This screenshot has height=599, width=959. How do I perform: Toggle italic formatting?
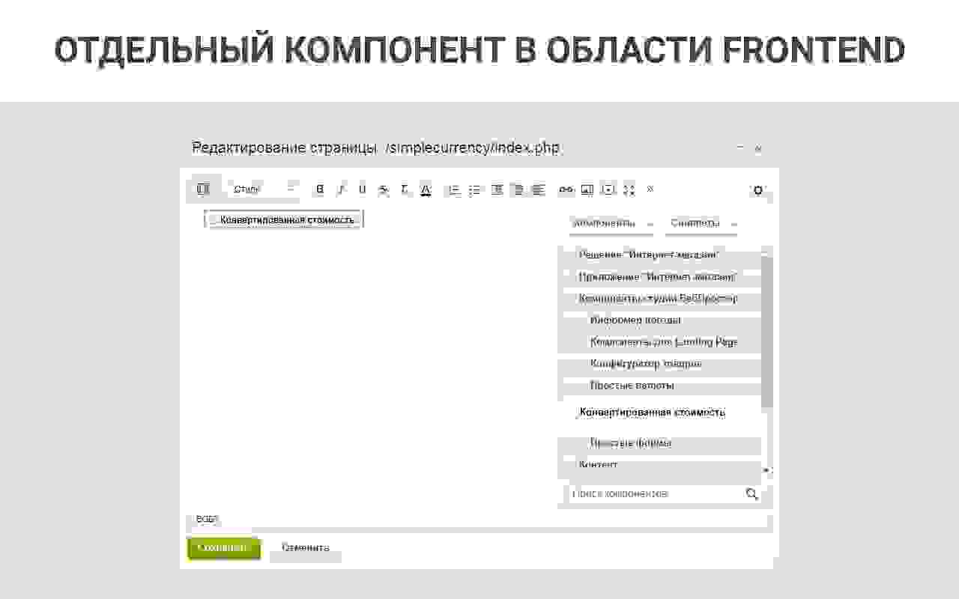(341, 189)
